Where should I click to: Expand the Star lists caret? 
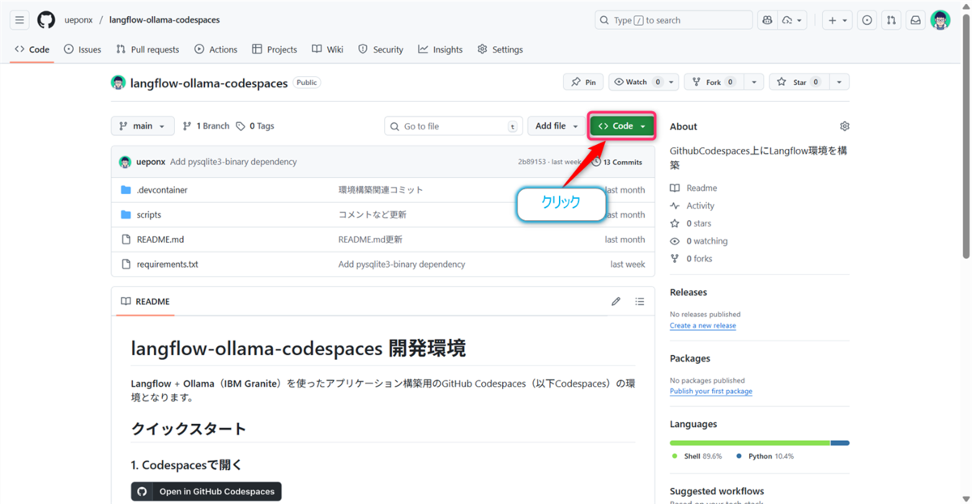click(839, 83)
